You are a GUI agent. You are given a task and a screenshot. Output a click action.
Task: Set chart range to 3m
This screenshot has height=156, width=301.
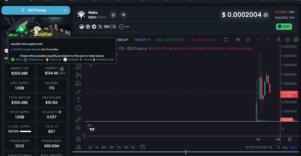[111, 147]
